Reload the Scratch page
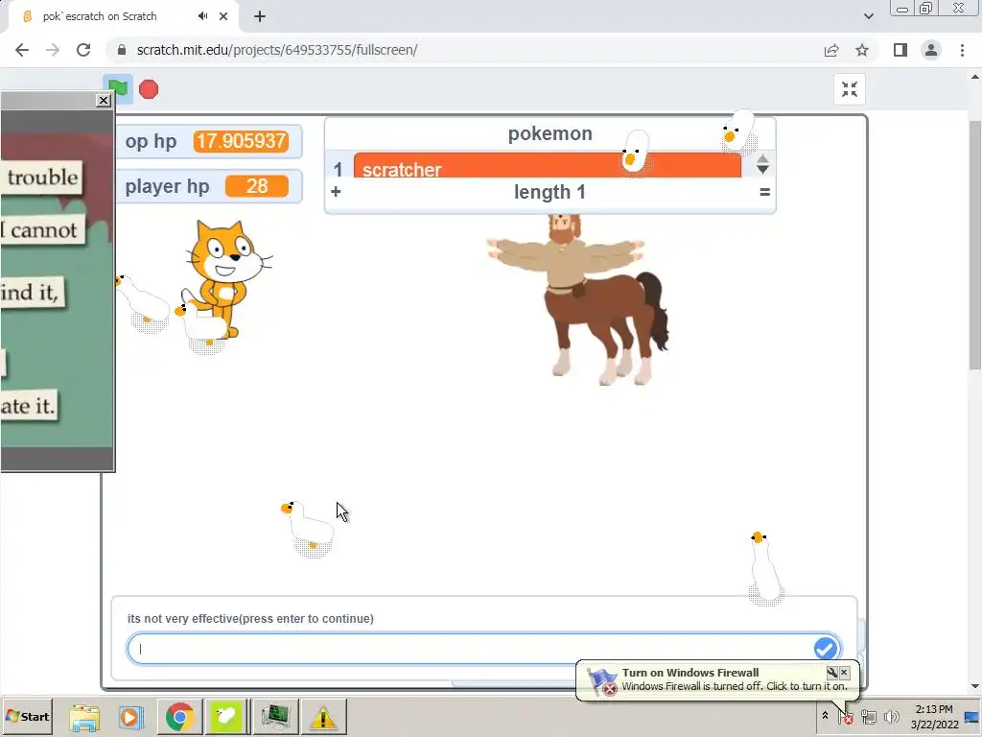This screenshot has width=982, height=737. coord(83,50)
